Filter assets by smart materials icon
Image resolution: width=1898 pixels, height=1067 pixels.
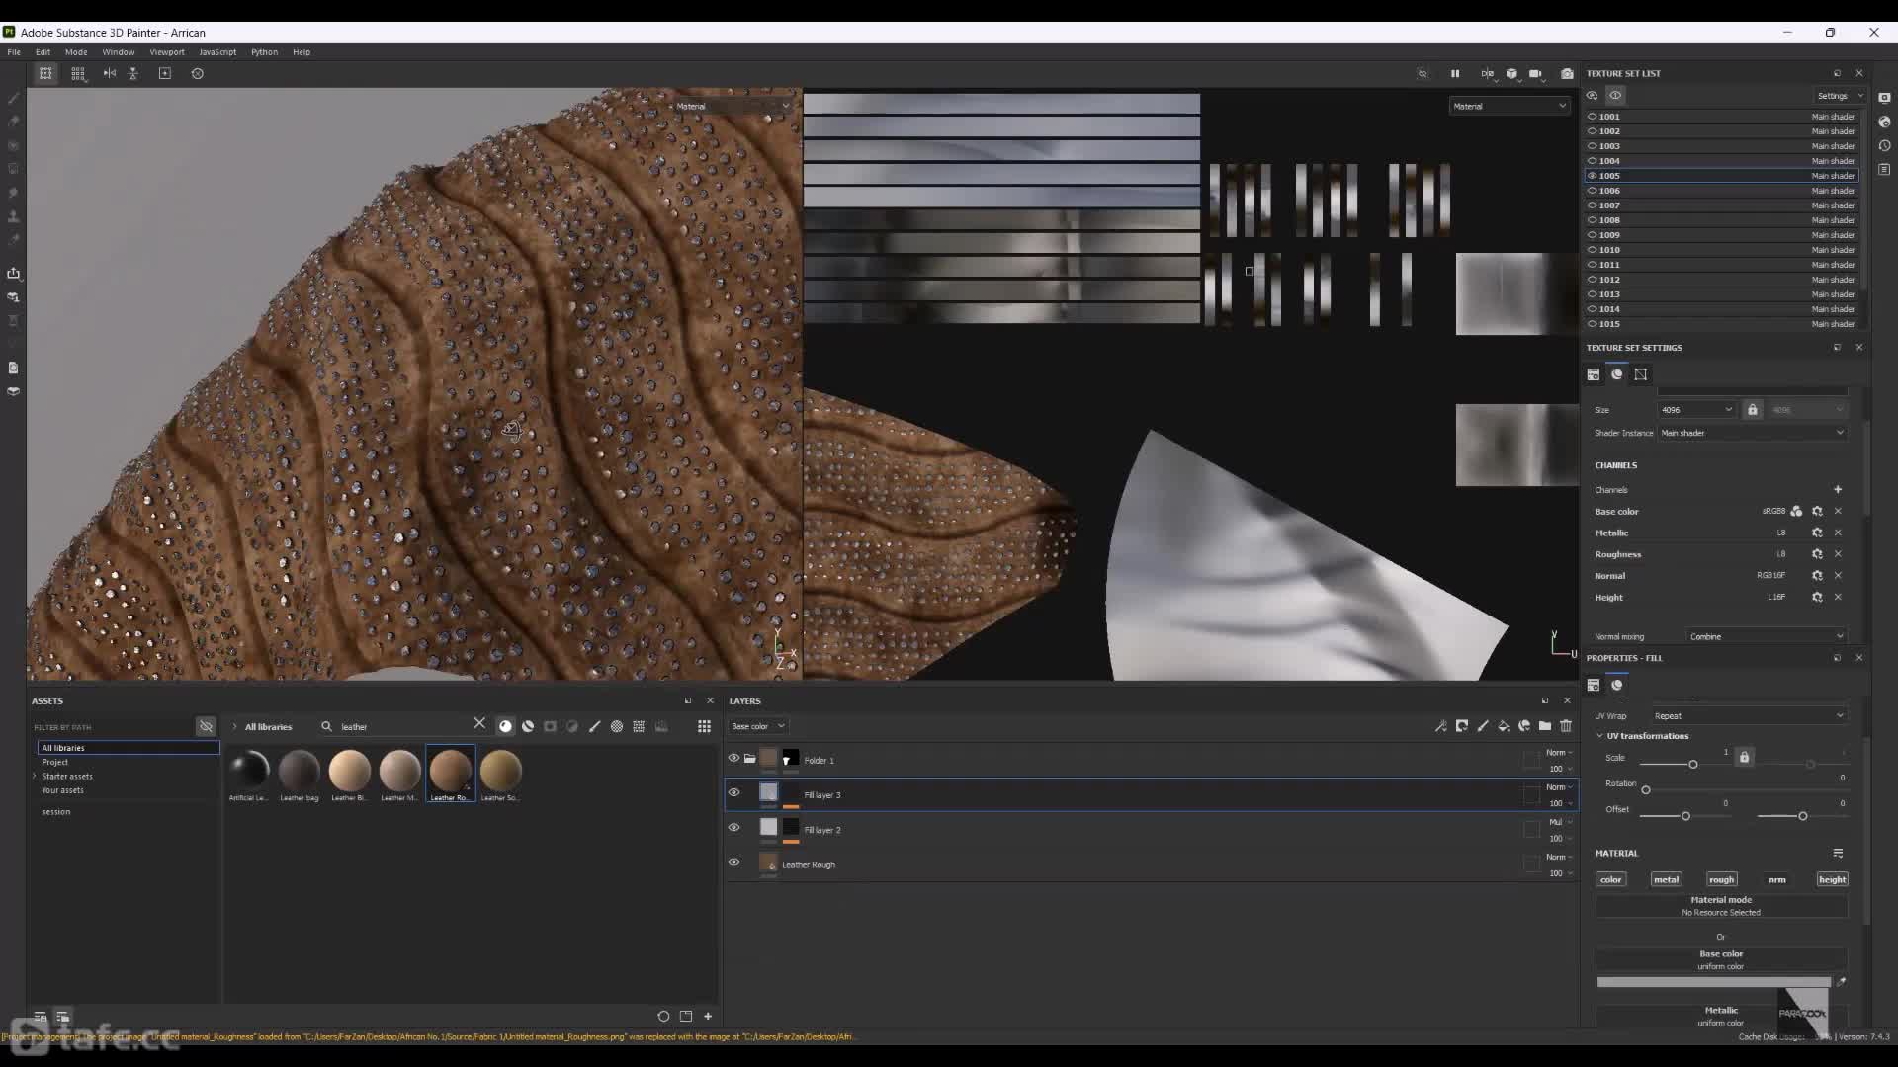coord(528,726)
